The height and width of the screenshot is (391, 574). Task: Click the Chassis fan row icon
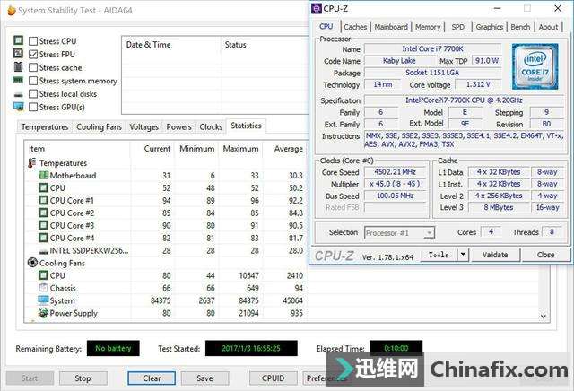(x=44, y=288)
